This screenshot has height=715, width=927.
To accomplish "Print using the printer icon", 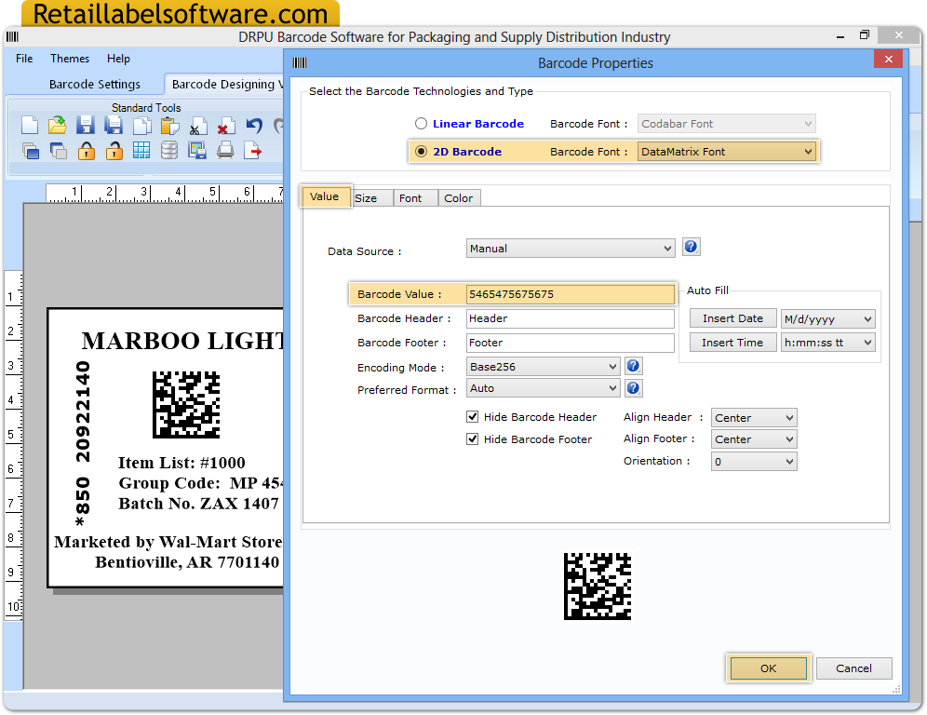I will click(x=225, y=151).
